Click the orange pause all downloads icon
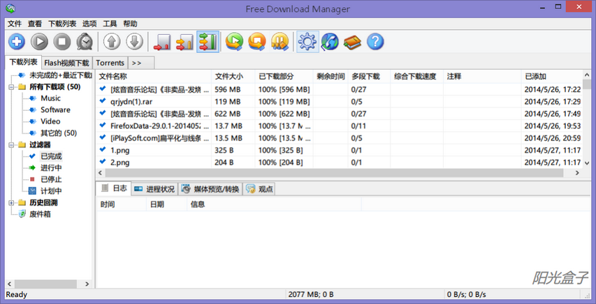596x304 pixels. [x=279, y=42]
